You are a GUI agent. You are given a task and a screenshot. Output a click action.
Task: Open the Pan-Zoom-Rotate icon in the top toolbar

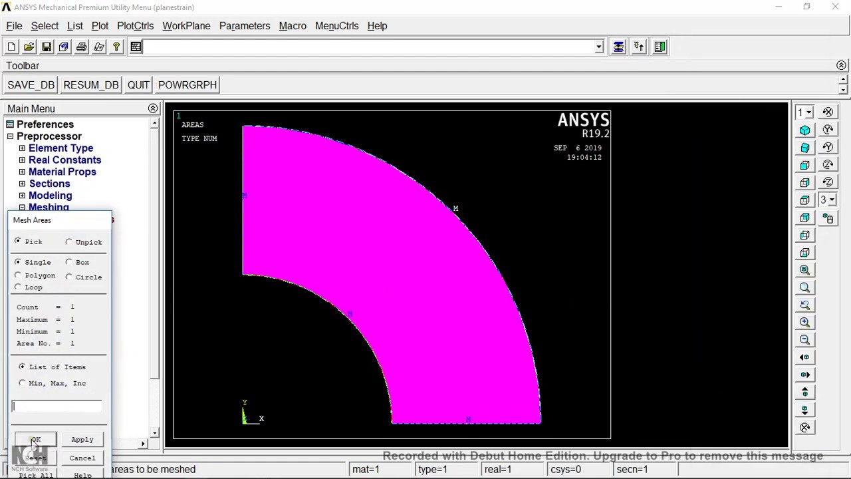64,47
